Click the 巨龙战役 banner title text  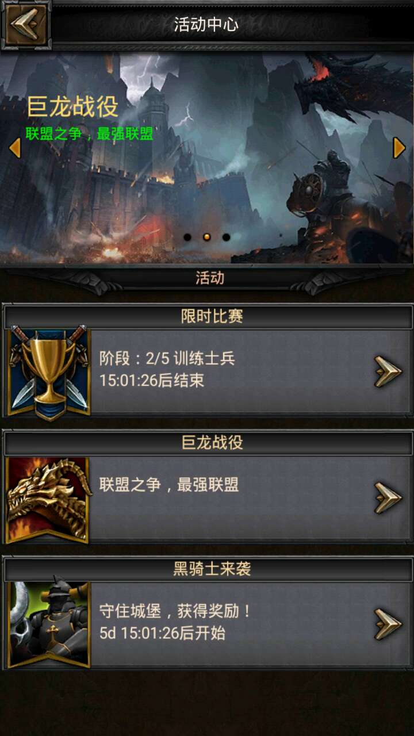72,107
